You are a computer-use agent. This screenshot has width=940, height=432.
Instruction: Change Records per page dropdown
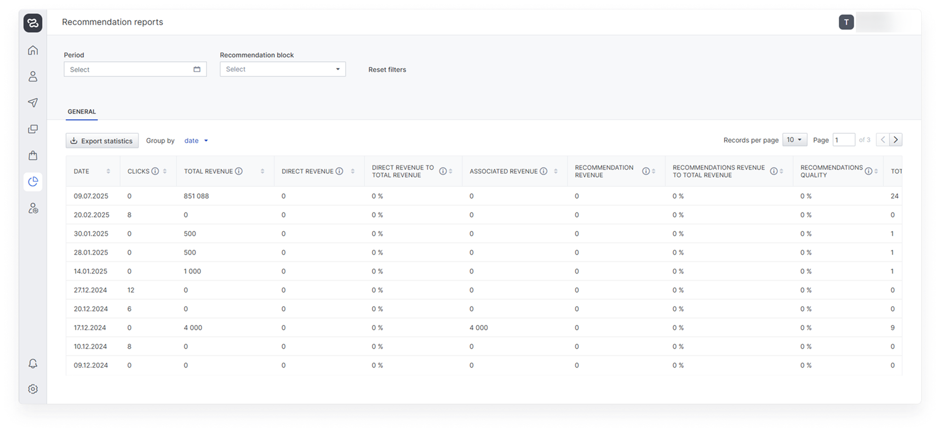[x=794, y=140]
